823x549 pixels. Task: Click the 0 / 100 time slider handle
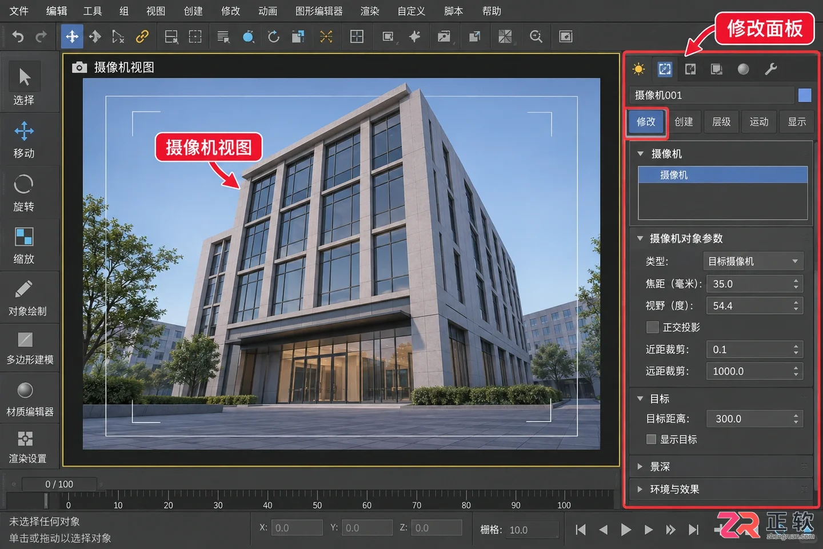(x=59, y=484)
